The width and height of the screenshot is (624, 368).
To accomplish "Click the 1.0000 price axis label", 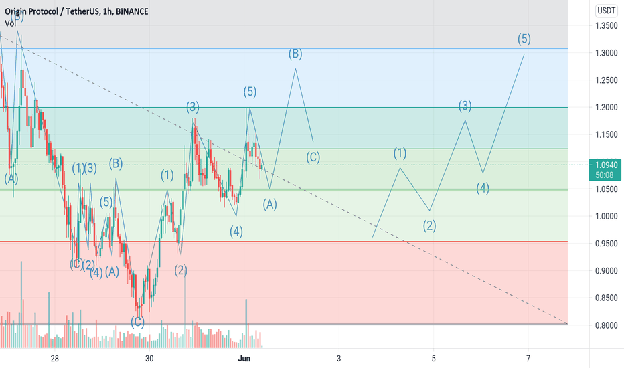I will click(607, 216).
